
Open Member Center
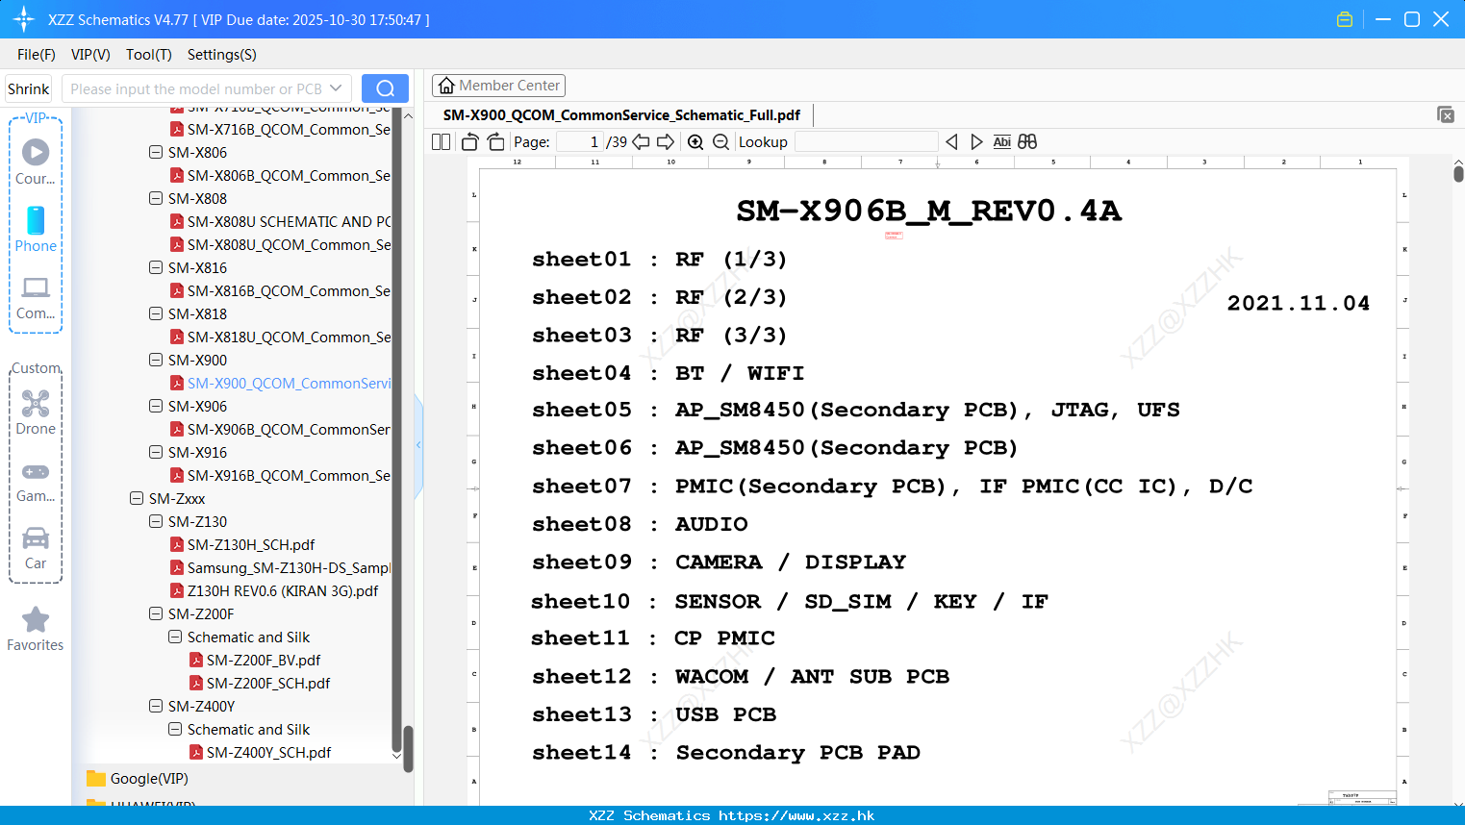click(498, 86)
